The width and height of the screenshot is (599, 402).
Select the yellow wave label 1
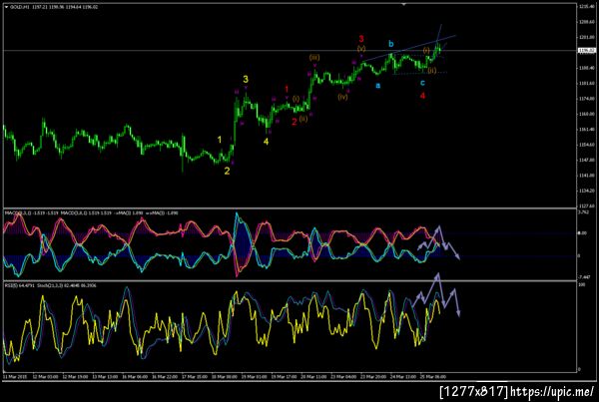pyautogui.click(x=220, y=140)
